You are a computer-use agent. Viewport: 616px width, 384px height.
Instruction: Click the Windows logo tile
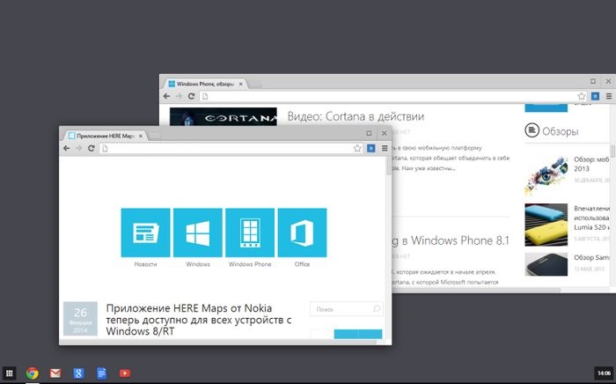197,233
